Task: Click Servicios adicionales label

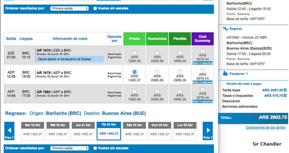Action: click(x=239, y=107)
